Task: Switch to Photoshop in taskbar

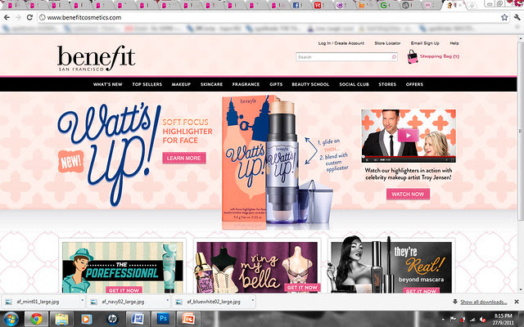Action: (163, 319)
